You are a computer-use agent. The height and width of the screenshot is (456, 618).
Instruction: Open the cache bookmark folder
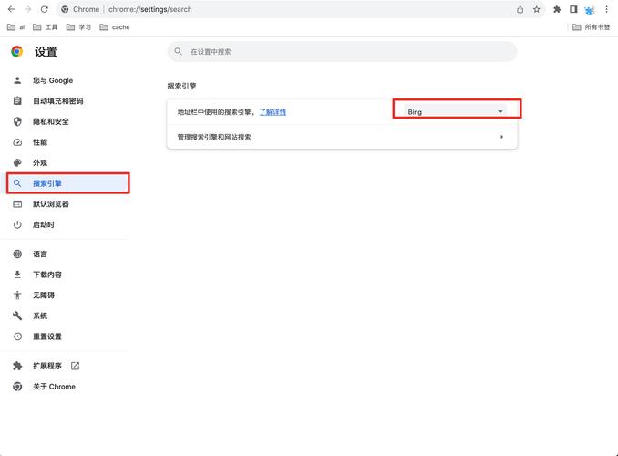point(115,27)
